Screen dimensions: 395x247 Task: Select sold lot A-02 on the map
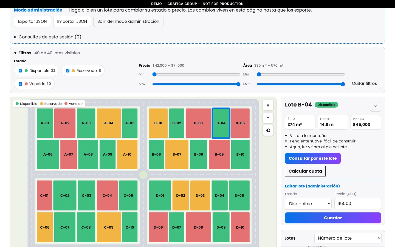(x=65, y=123)
